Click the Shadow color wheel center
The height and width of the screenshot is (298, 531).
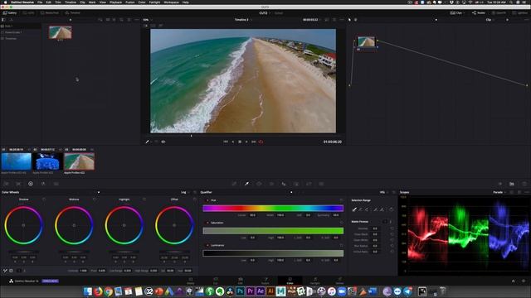pyautogui.click(x=24, y=225)
